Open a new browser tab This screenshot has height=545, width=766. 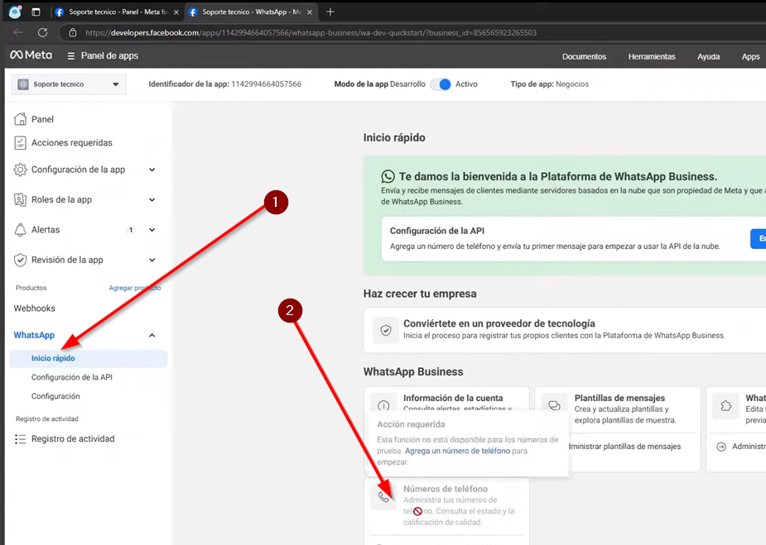(x=330, y=12)
